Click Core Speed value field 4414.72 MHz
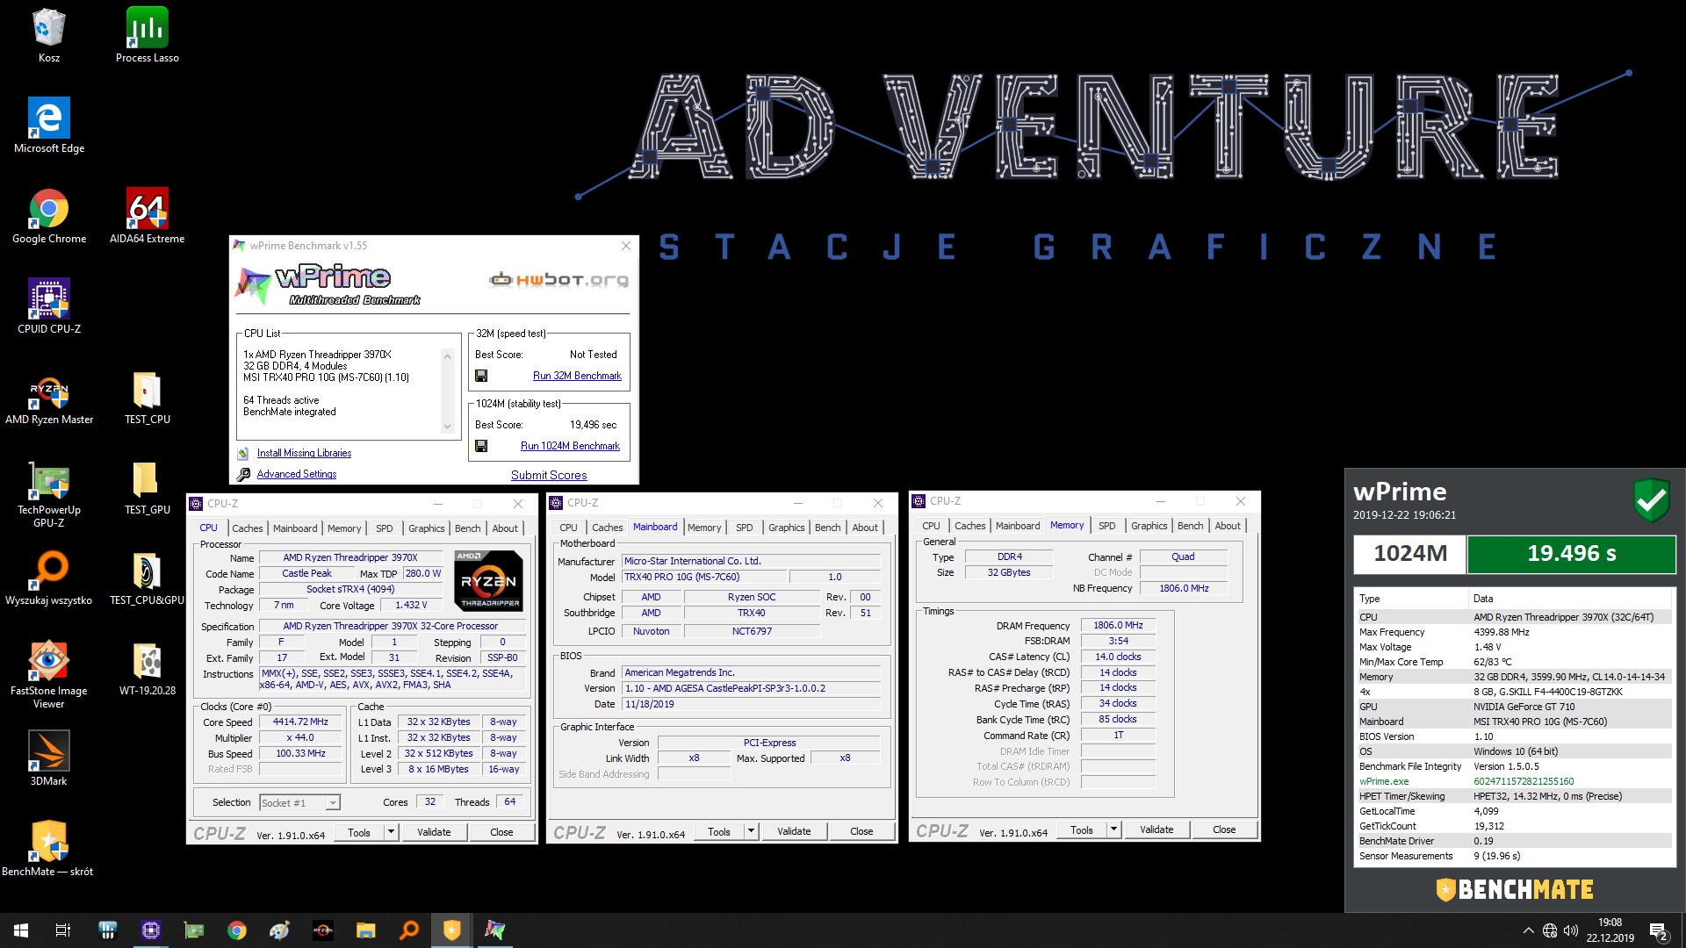 (300, 722)
